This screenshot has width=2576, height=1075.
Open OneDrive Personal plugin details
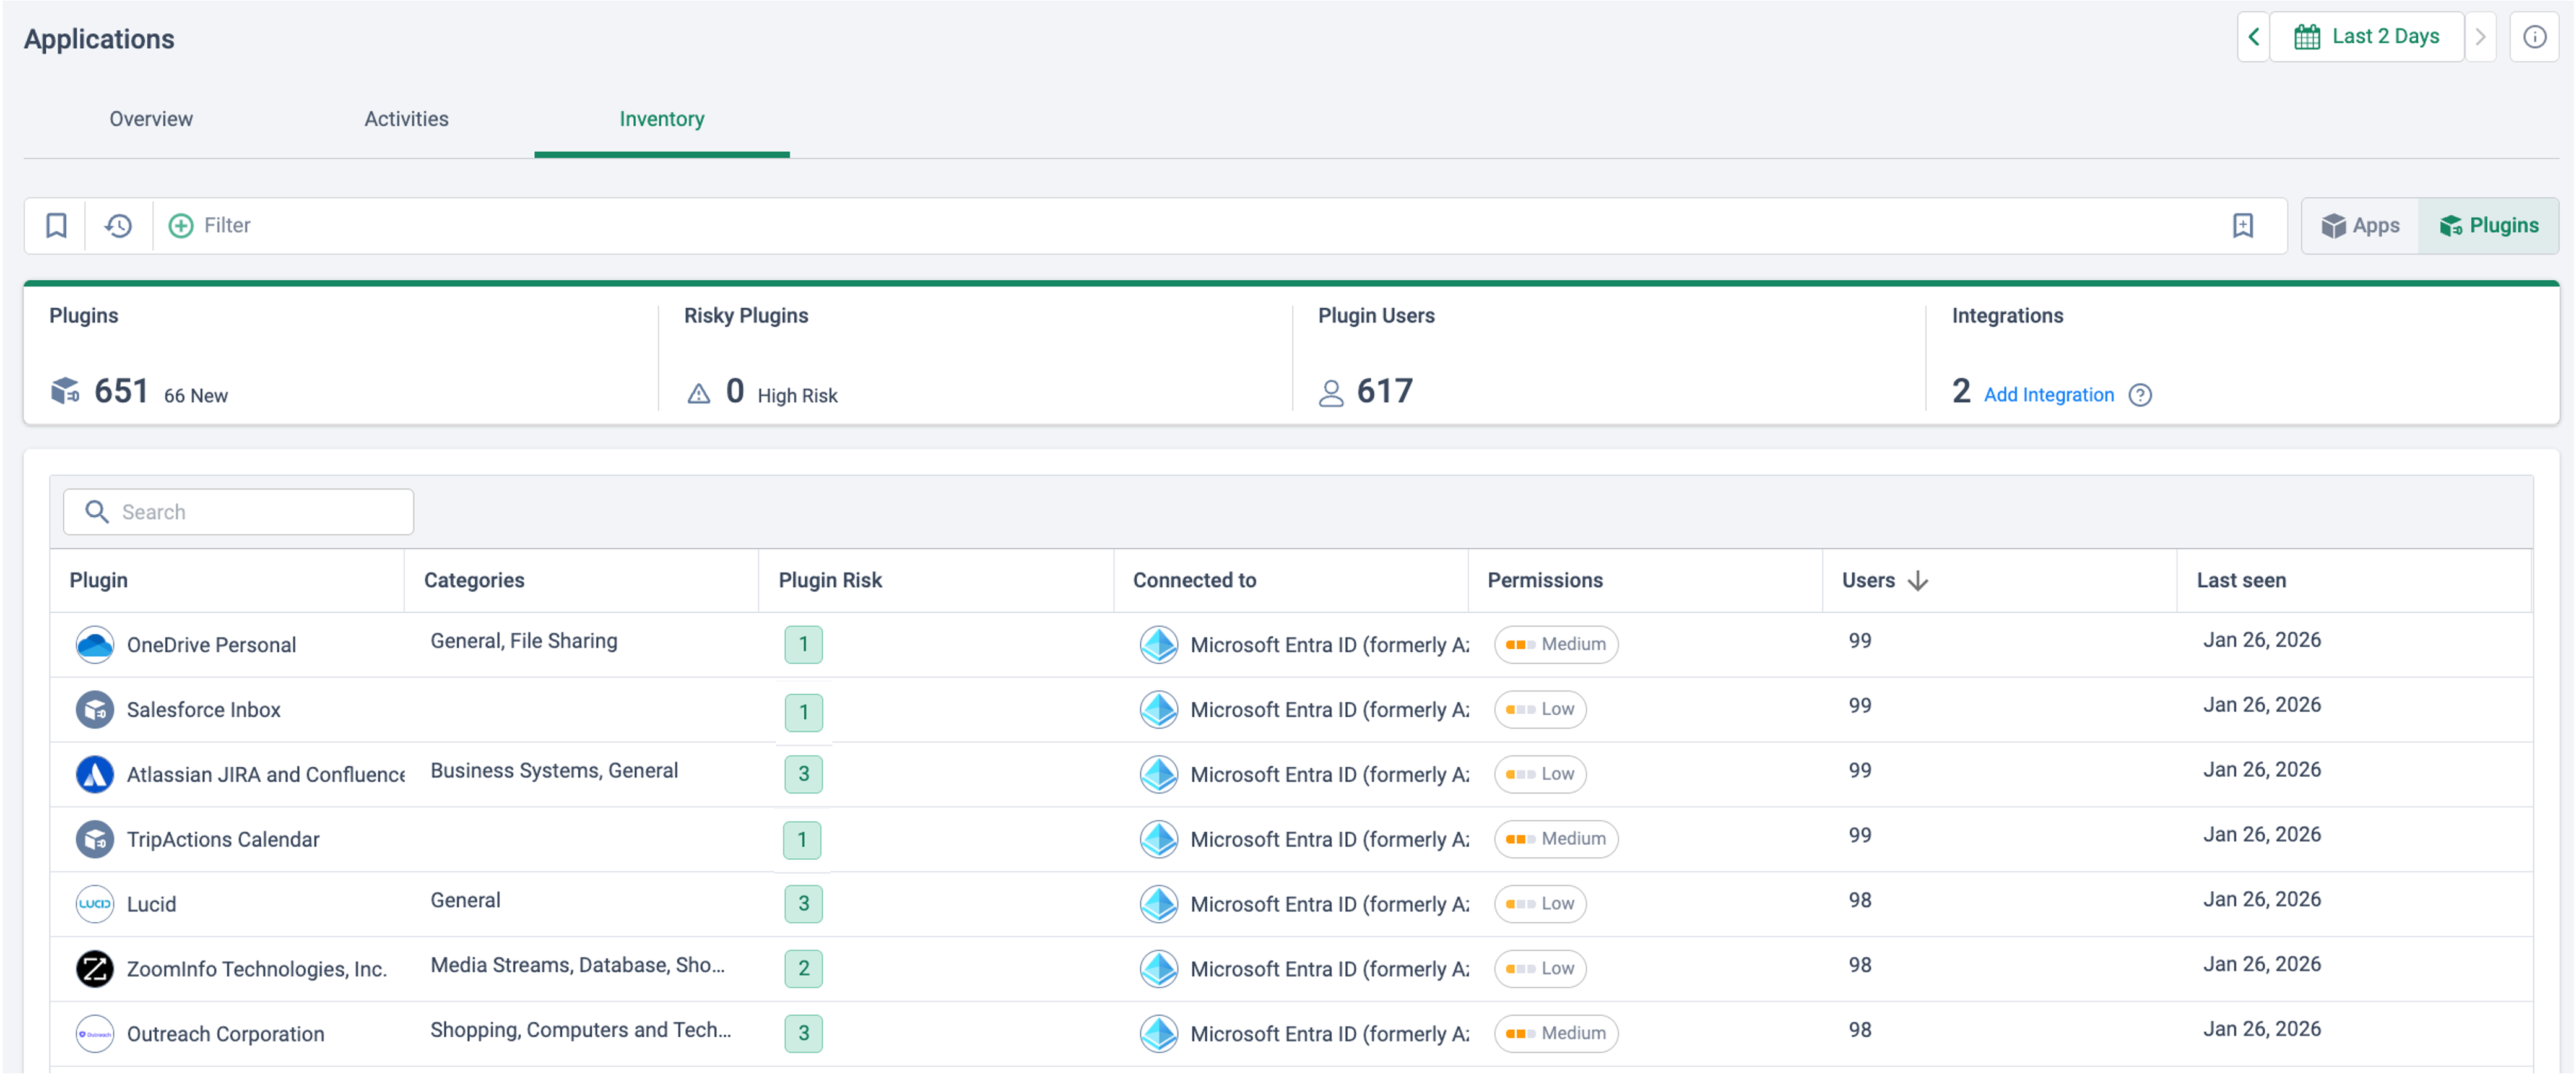coord(211,645)
